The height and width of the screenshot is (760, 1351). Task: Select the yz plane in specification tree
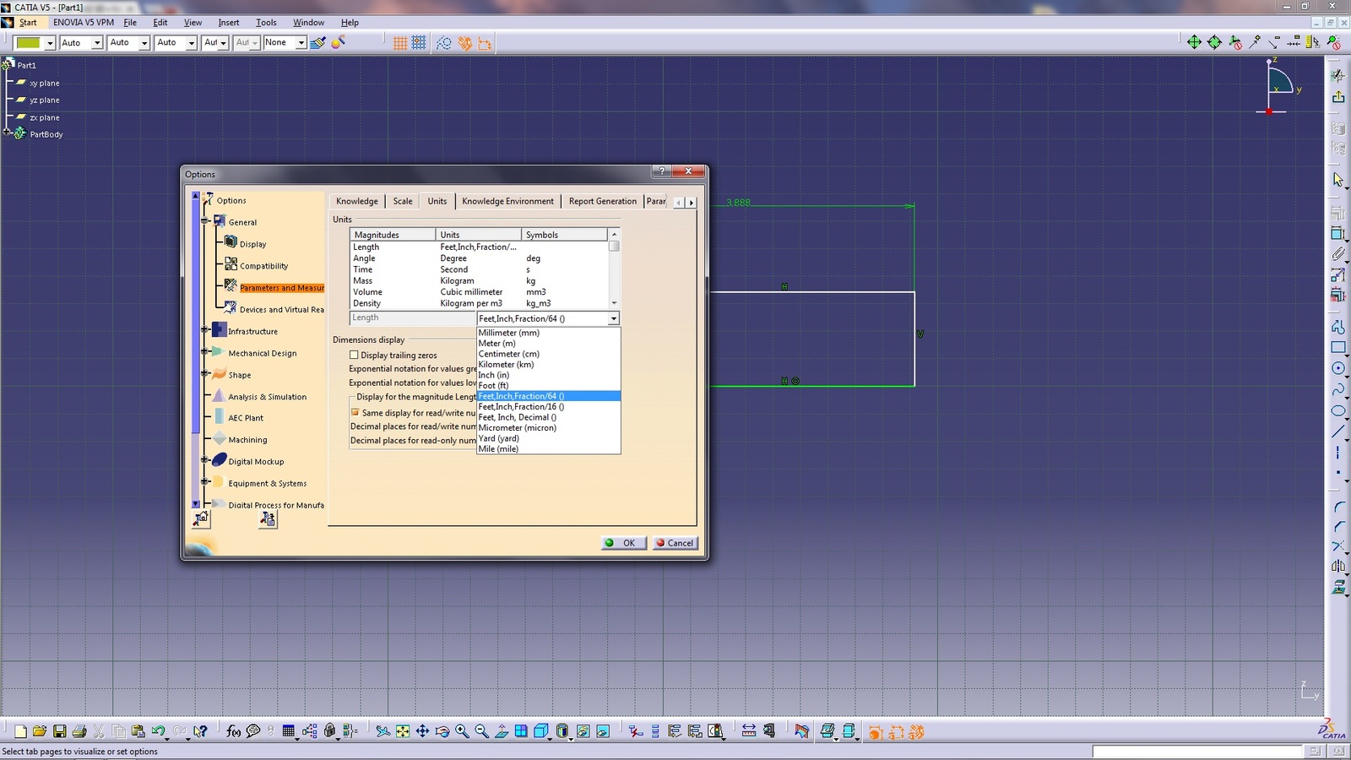44,100
